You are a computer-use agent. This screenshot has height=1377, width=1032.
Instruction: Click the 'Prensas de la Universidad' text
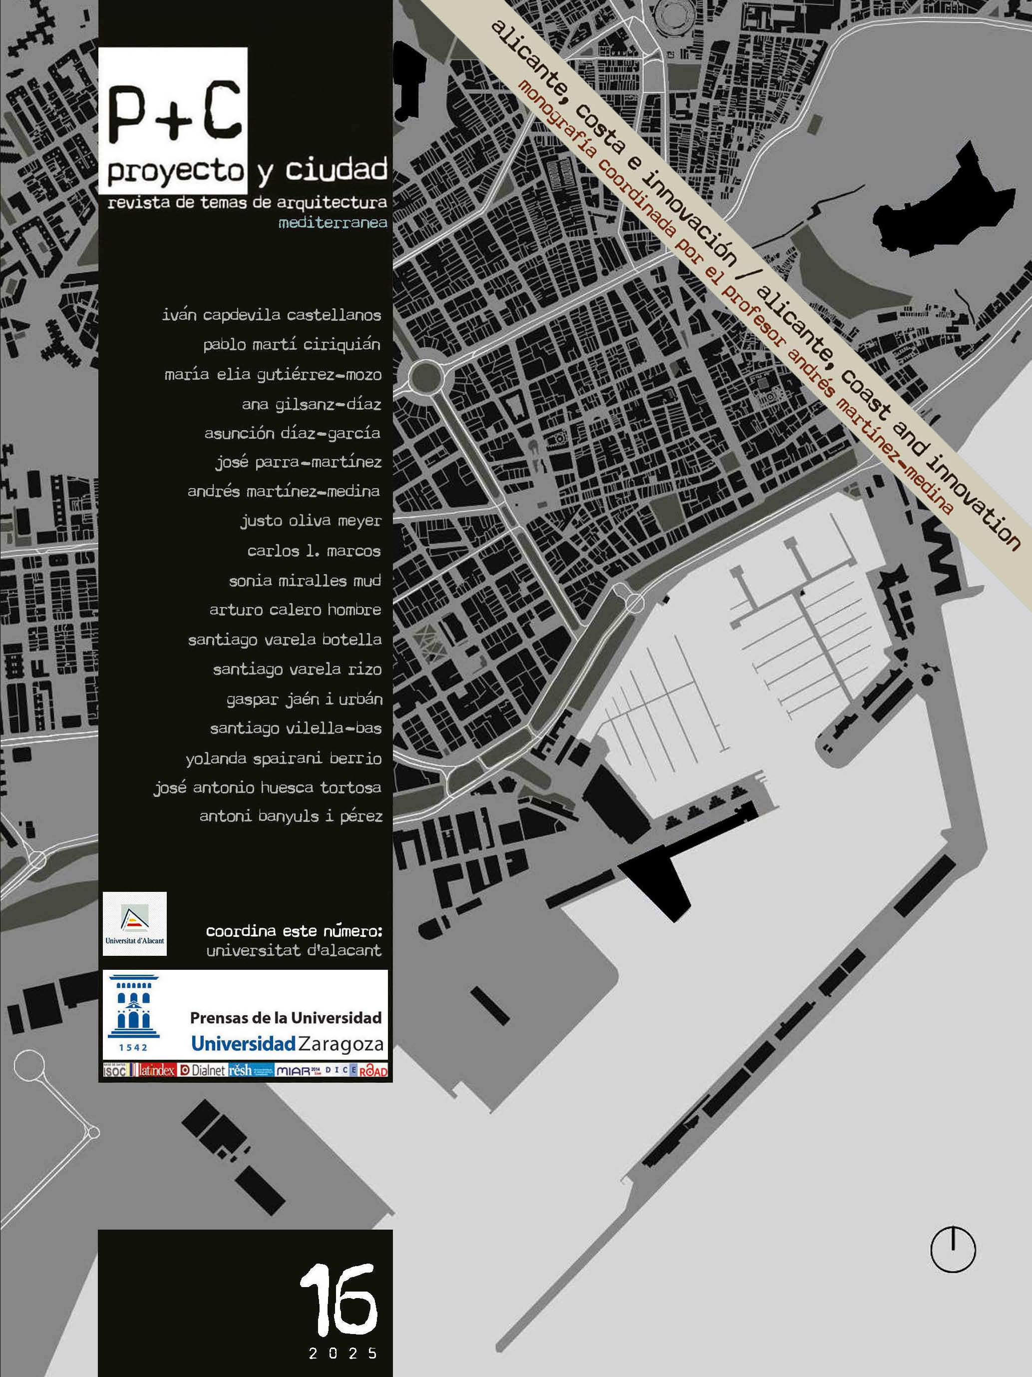tap(286, 1018)
